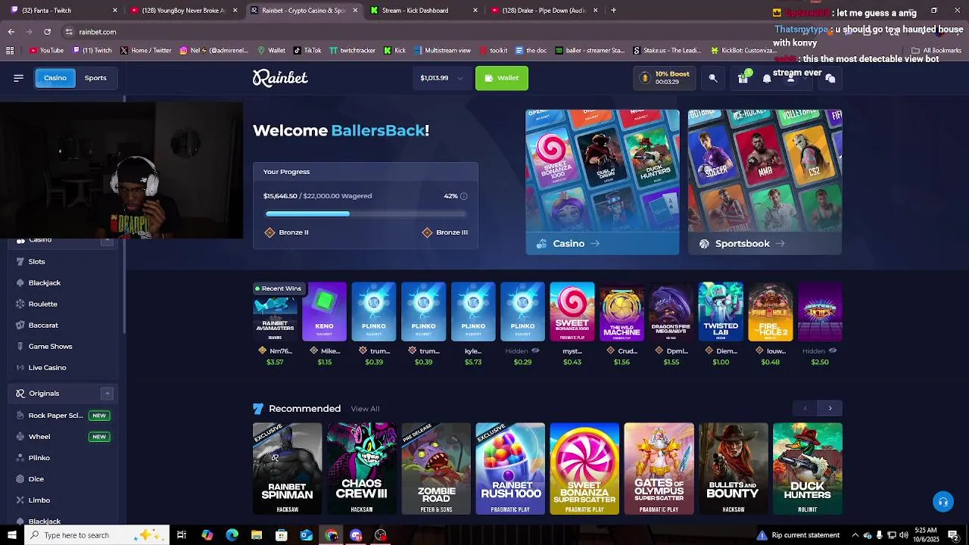Open Roulette in the sidebar
The height and width of the screenshot is (545, 969).
[x=64, y=304]
